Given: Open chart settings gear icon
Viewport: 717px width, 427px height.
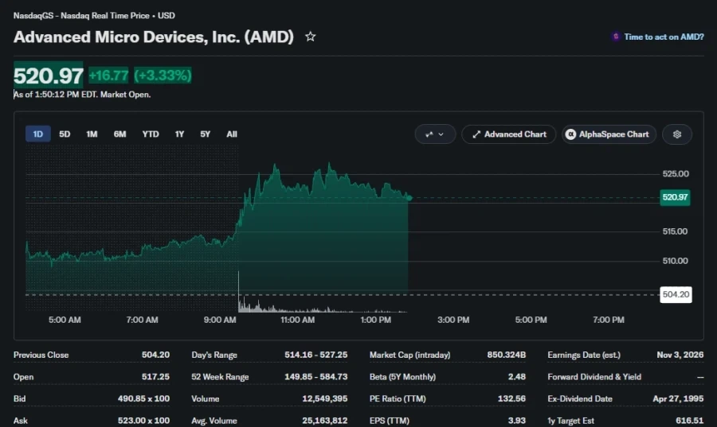Looking at the screenshot, I should click(x=677, y=134).
